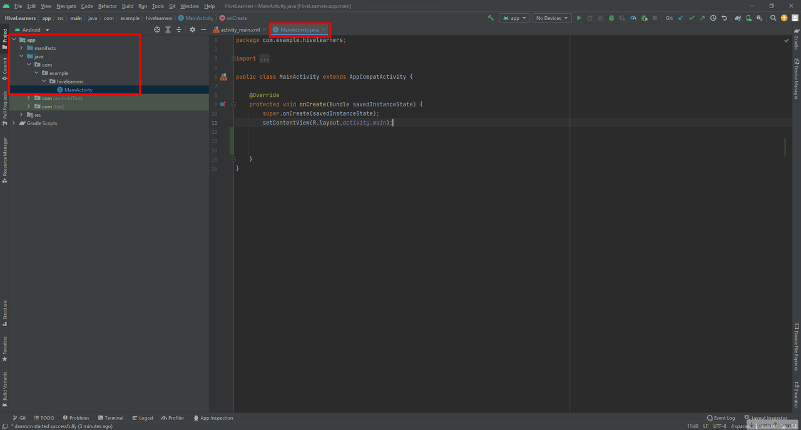Image resolution: width=801 pixels, height=430 pixels.
Task: Click the onCreate breadcrumb
Action: (x=233, y=18)
